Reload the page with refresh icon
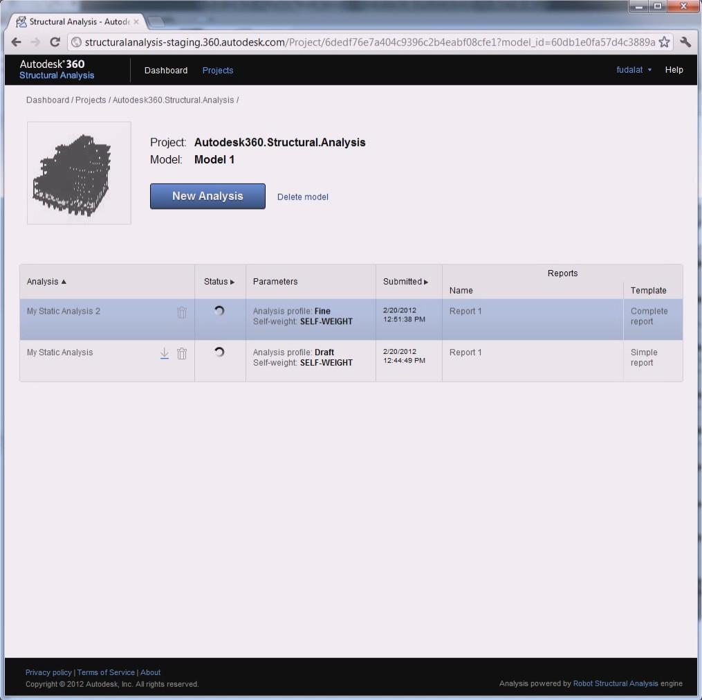This screenshot has width=702, height=700. 55,42
